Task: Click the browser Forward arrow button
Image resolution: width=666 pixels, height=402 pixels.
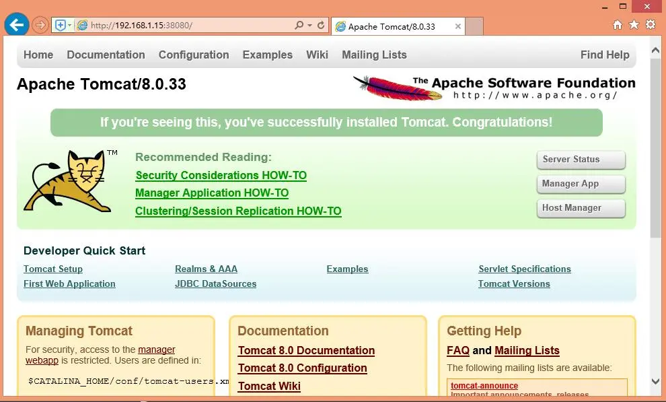Action: click(x=40, y=25)
